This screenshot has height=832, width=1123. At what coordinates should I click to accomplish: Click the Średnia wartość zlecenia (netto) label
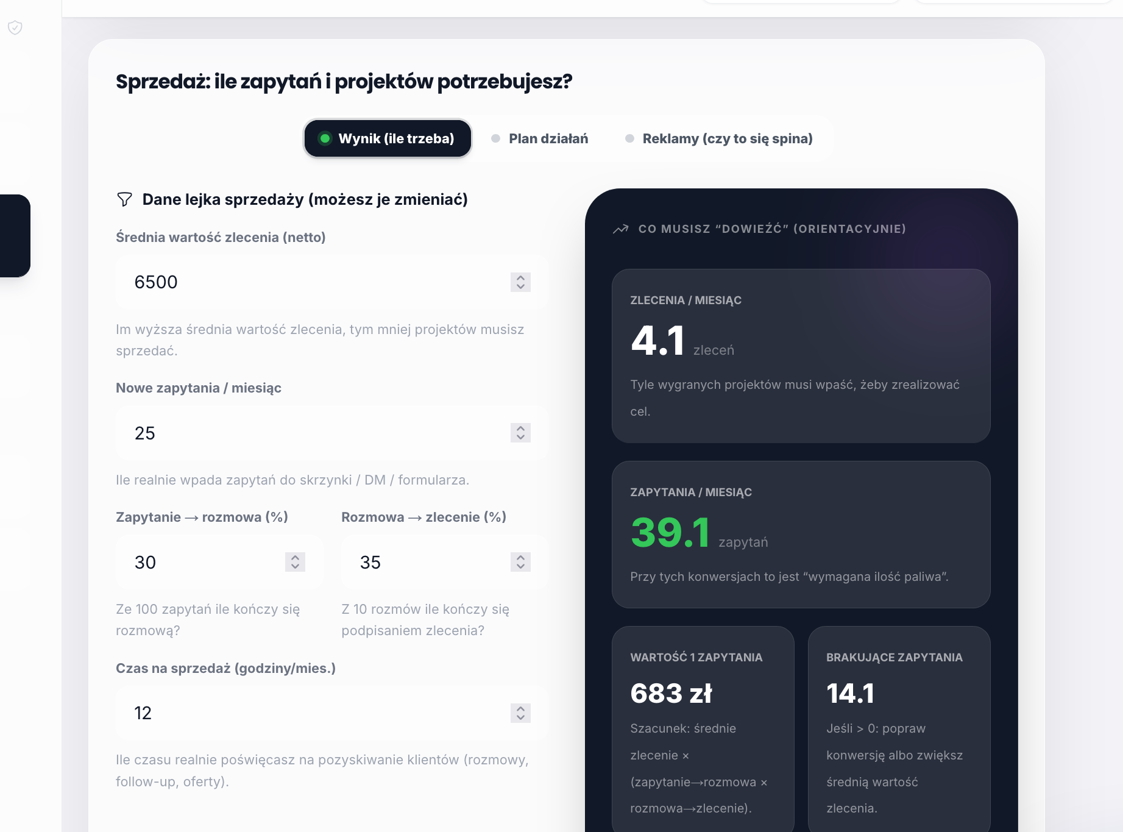click(x=221, y=237)
